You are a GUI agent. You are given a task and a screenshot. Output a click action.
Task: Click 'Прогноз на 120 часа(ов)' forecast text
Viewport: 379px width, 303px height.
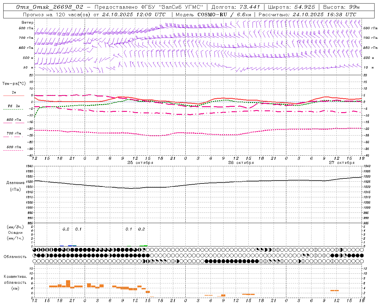coord(57,14)
